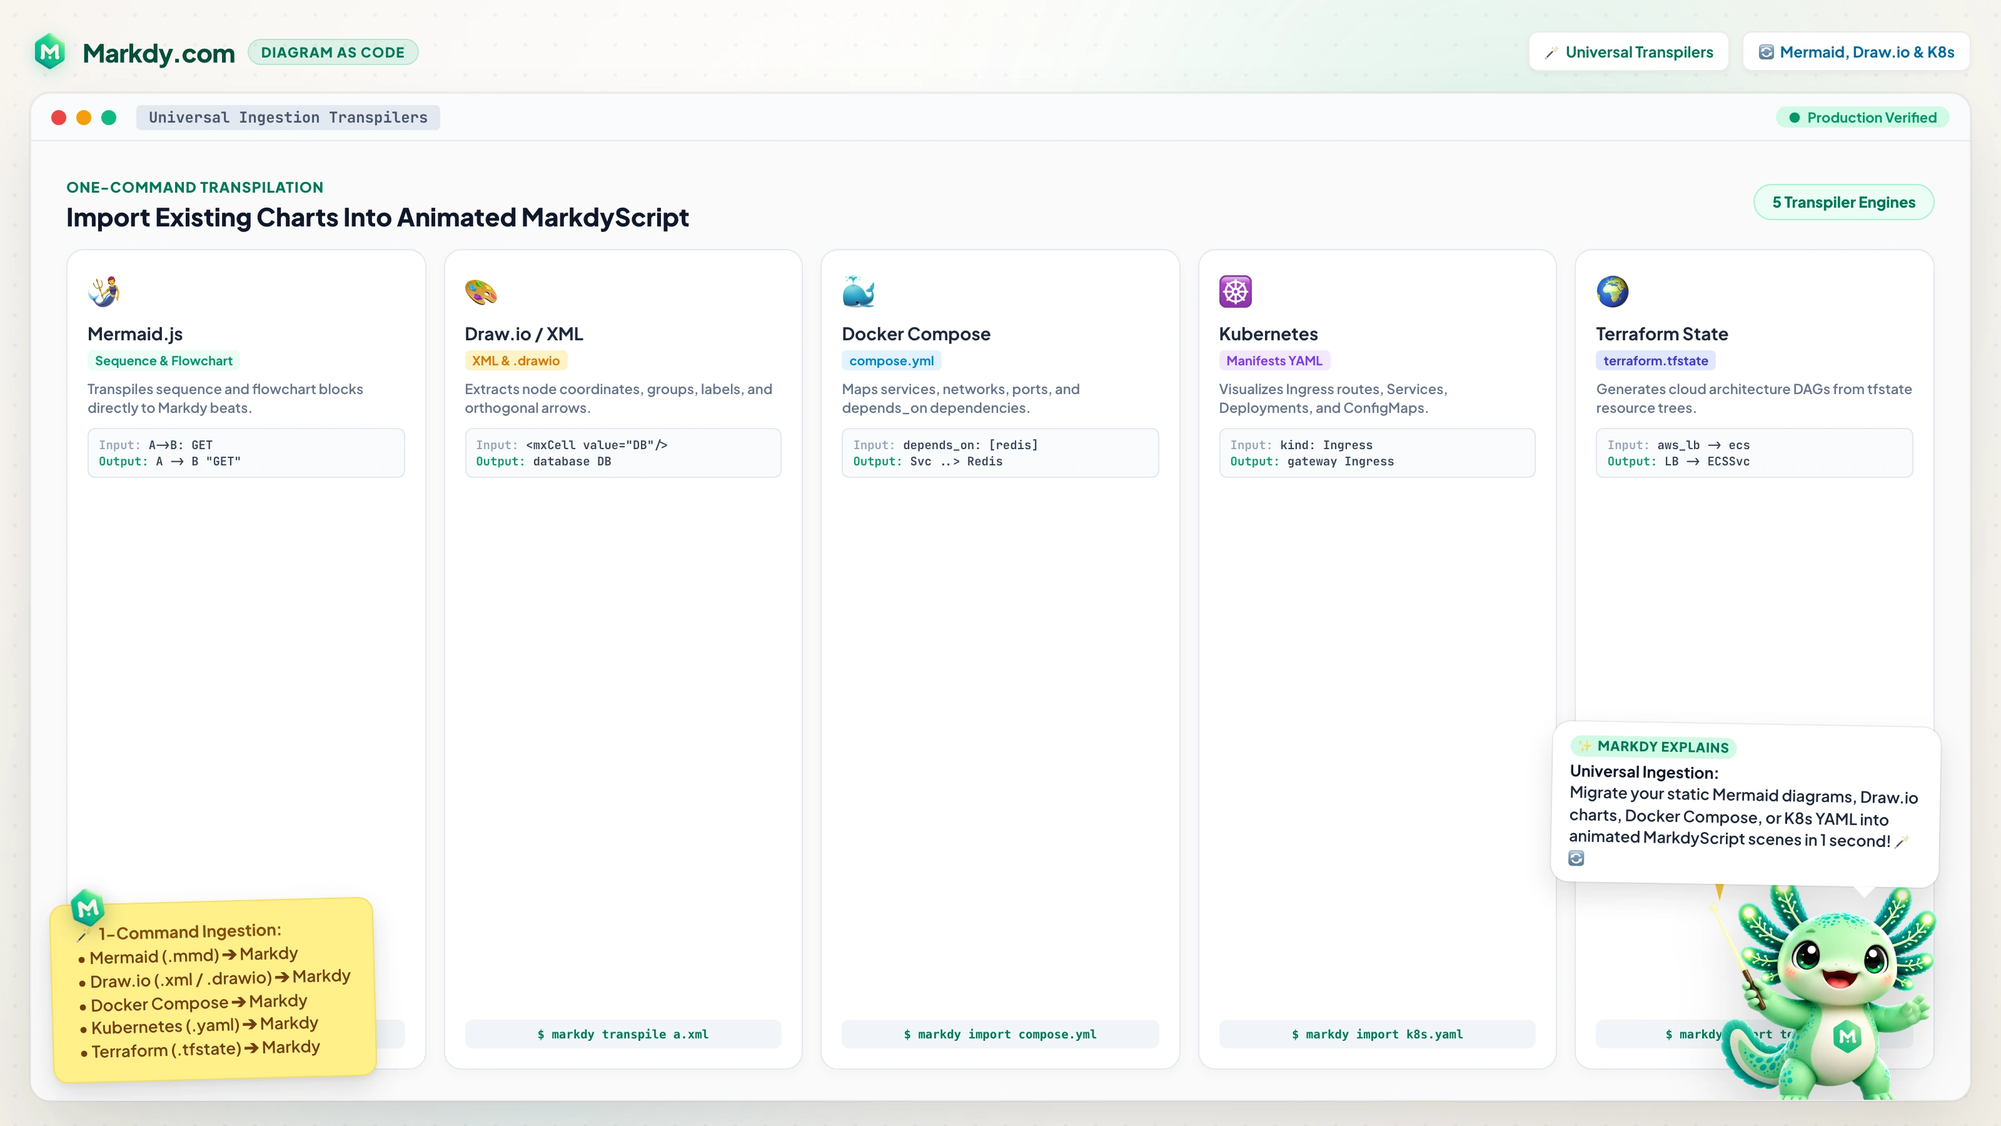Click the Universal Ingestion: bubble heading
This screenshot has width=2001, height=1126.
point(1644,772)
